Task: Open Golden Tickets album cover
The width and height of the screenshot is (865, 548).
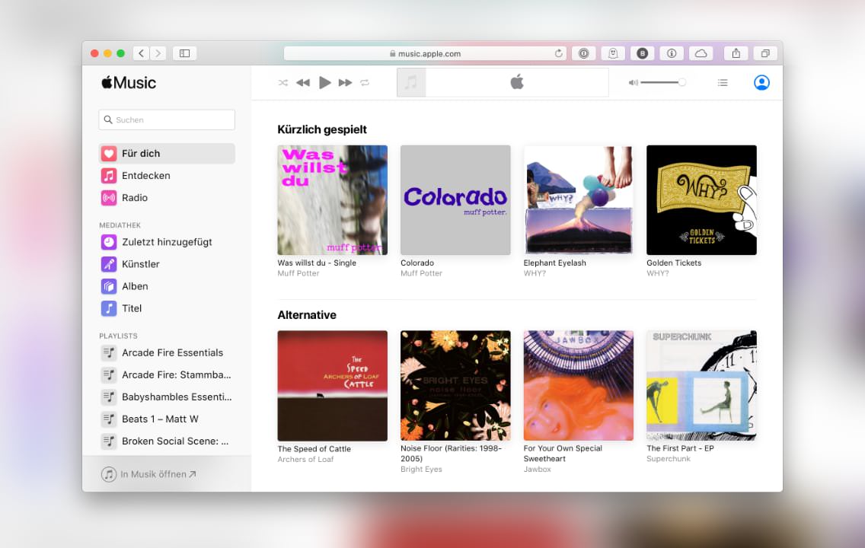Action: pos(701,200)
